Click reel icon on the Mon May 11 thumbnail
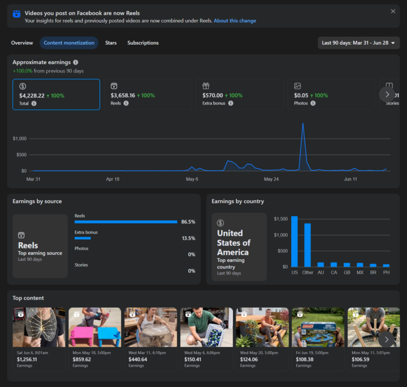Image resolution: width=407 pixels, height=387 pixels. (x=356, y=314)
